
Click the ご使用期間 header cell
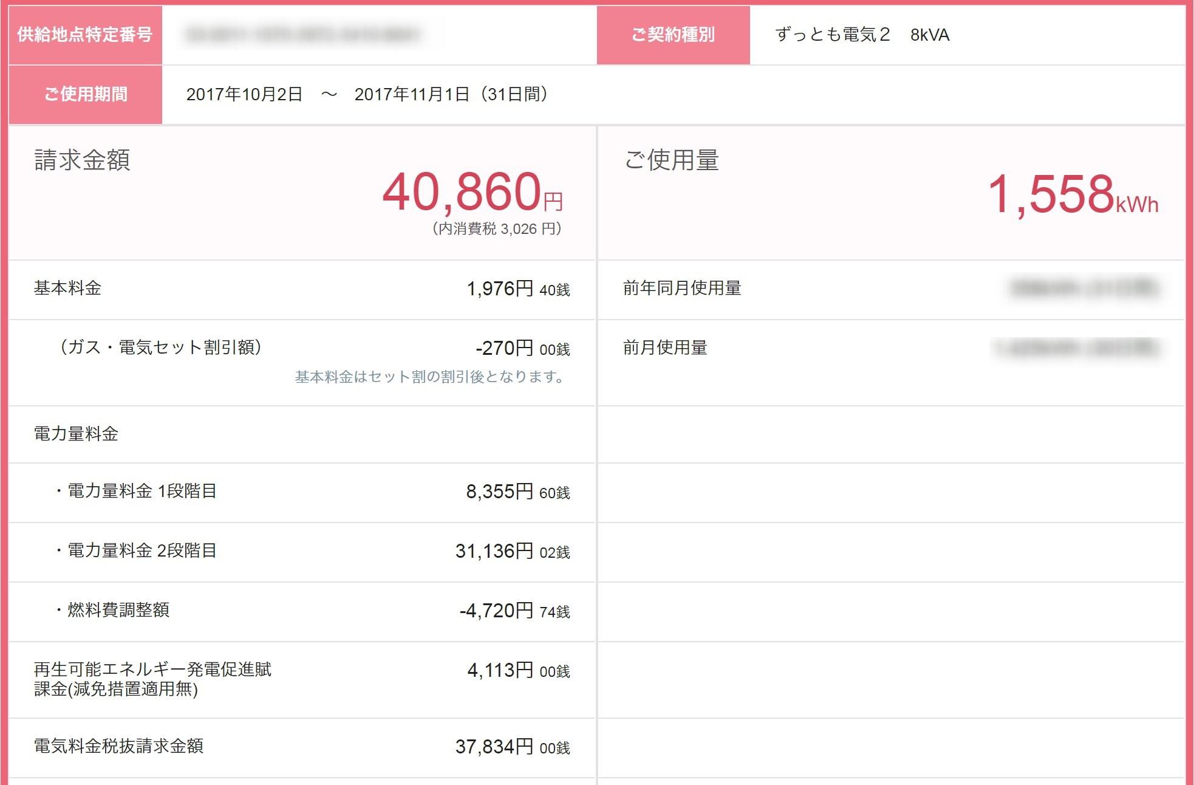pyautogui.click(x=85, y=94)
